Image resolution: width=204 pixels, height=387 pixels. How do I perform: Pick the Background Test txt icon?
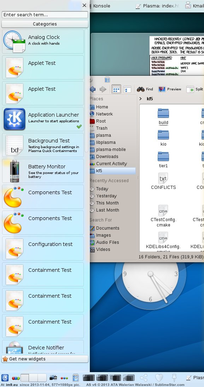coord(14,145)
